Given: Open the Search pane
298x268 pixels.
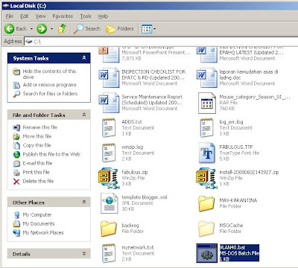Looking at the screenshot, I should point(86,29).
